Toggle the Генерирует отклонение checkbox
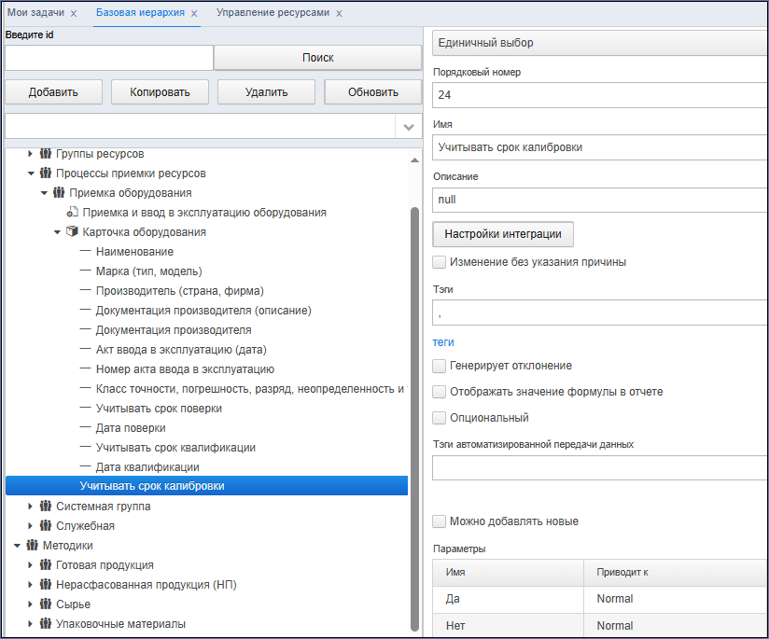Screen dimensions: 769x639 [439, 366]
